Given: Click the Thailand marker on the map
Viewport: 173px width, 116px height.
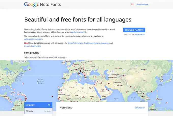Looking at the screenshot, I should point(143,97).
